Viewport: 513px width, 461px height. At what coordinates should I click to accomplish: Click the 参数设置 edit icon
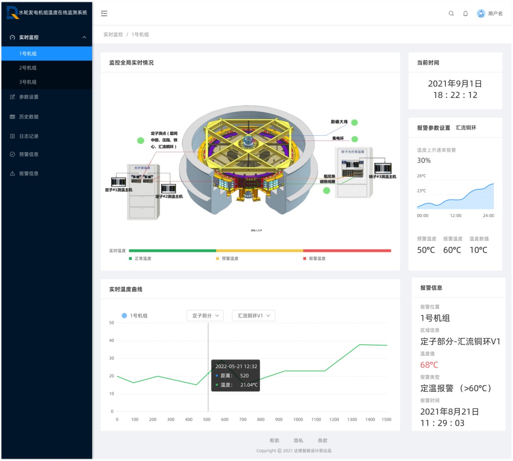pos(13,97)
